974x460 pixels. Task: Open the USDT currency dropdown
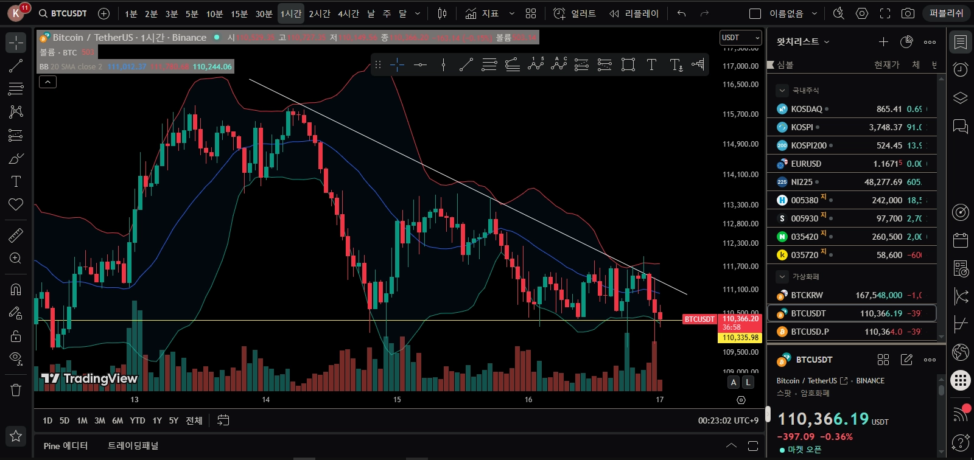pos(740,38)
